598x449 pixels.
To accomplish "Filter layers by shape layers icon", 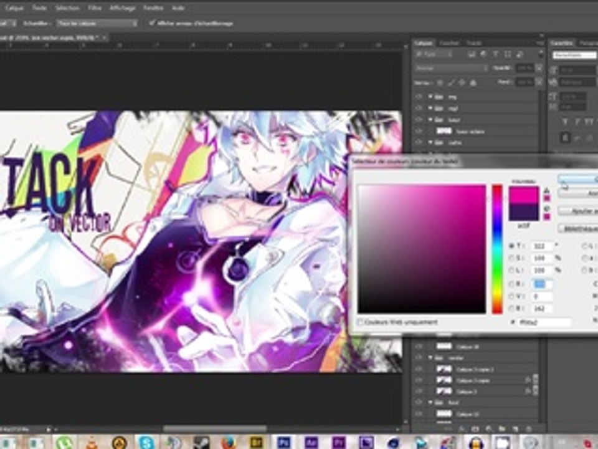I will pos(508,55).
